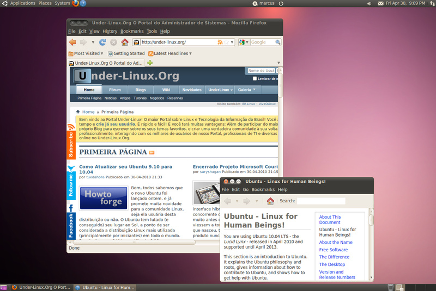Open the mail envelope indicator

click(x=380, y=3)
